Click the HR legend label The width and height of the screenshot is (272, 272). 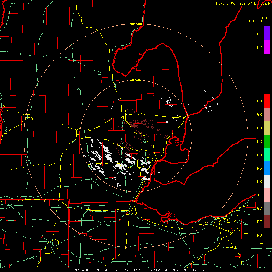pyautogui.click(x=259, y=141)
